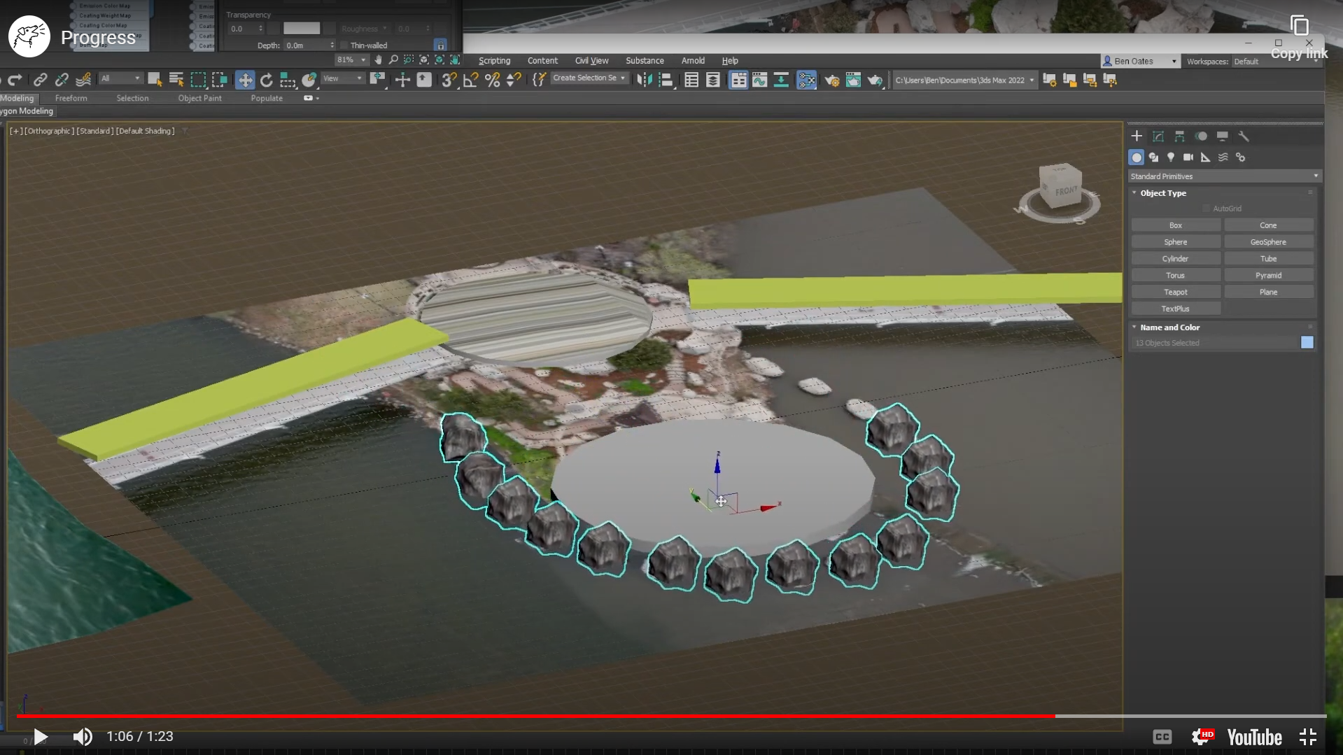Click the Render Production teapot icon
1343x755 pixels.
875,80
